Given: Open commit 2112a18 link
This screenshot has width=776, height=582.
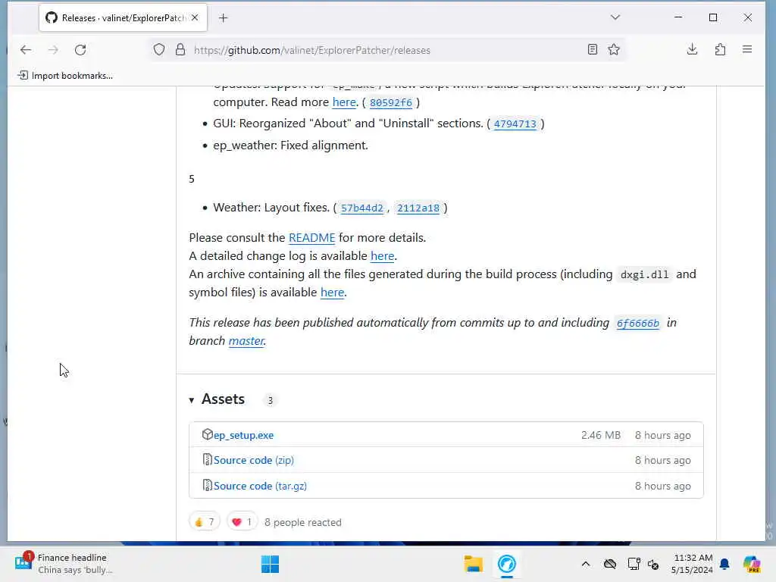Looking at the screenshot, I should [418, 208].
